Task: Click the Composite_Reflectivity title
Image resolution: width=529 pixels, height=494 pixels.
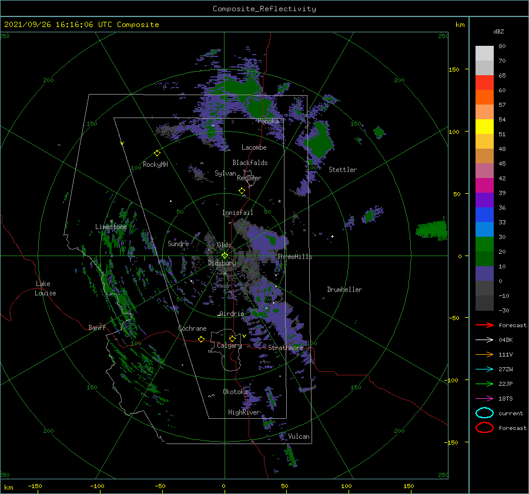Action: (264, 9)
